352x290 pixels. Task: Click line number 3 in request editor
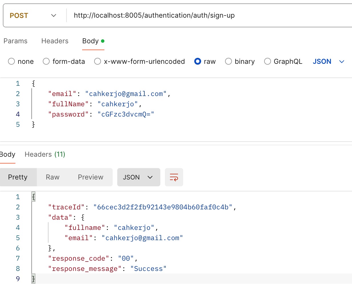(x=18, y=104)
